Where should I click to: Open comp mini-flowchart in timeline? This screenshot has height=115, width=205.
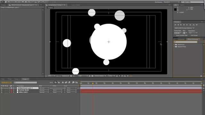point(51,82)
